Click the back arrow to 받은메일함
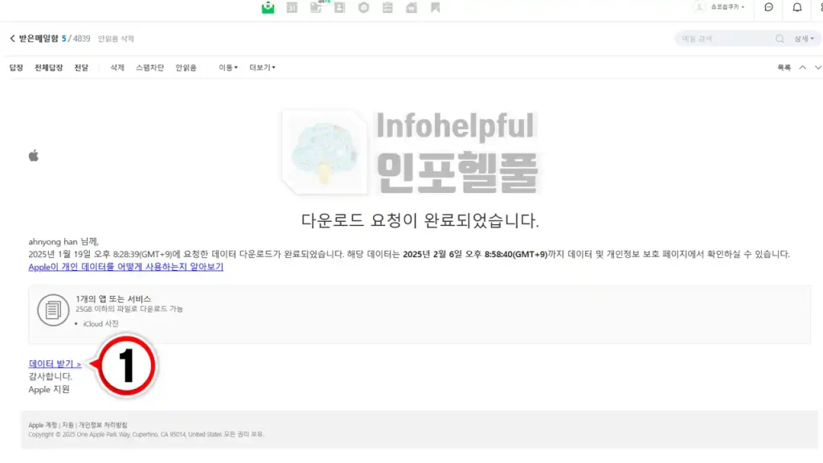This screenshot has height=463, width=823. pos(13,39)
